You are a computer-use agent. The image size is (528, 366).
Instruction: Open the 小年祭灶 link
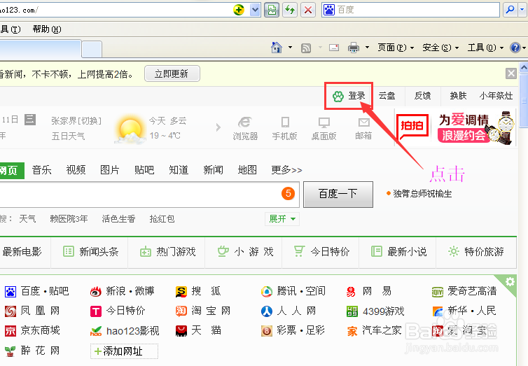pyautogui.click(x=496, y=96)
